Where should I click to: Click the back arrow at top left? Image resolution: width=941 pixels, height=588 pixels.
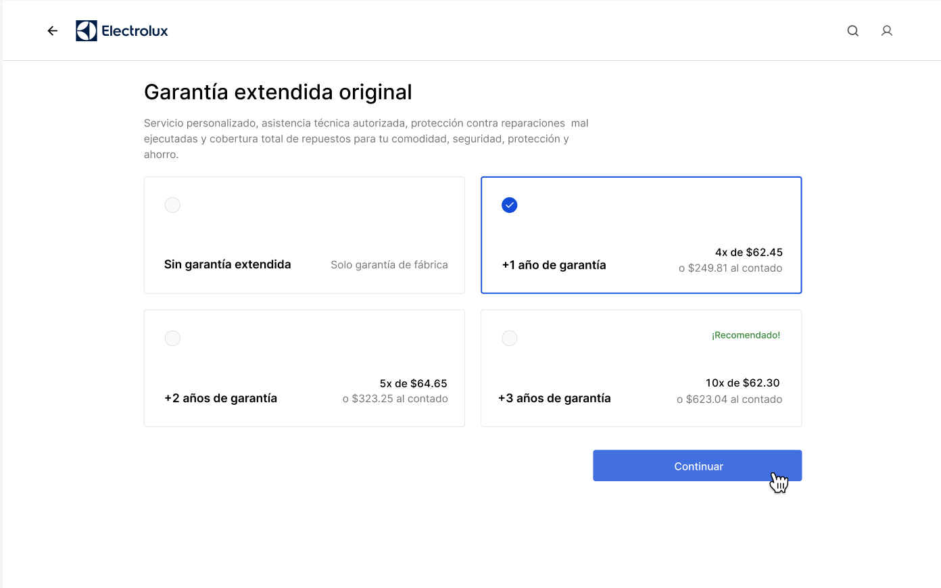(x=52, y=30)
